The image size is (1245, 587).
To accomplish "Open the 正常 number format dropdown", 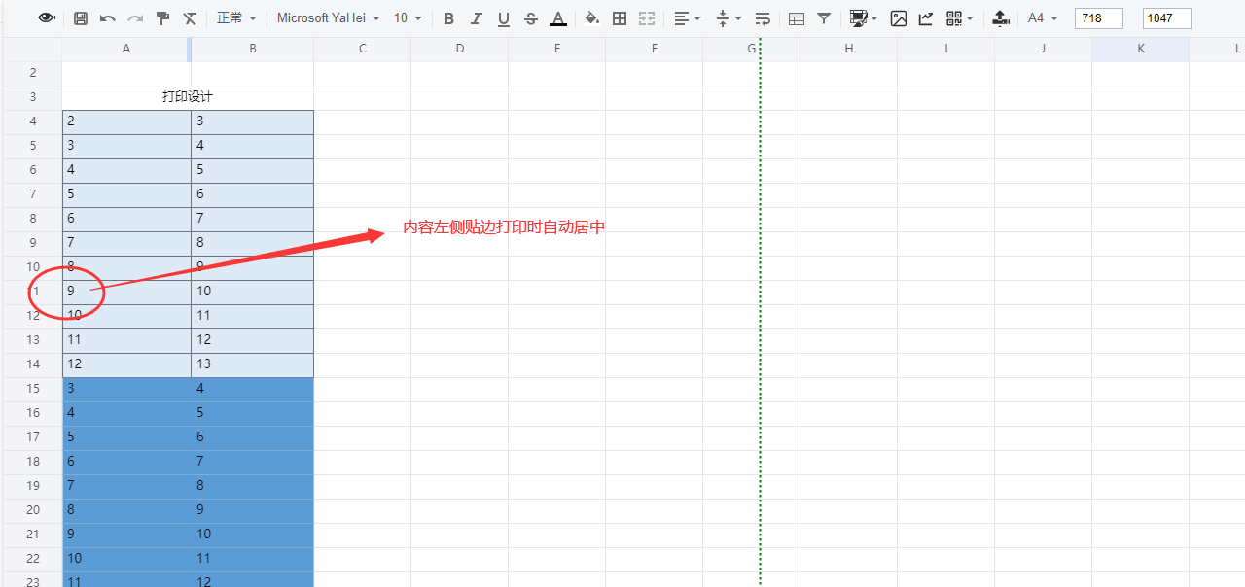I will coord(236,18).
